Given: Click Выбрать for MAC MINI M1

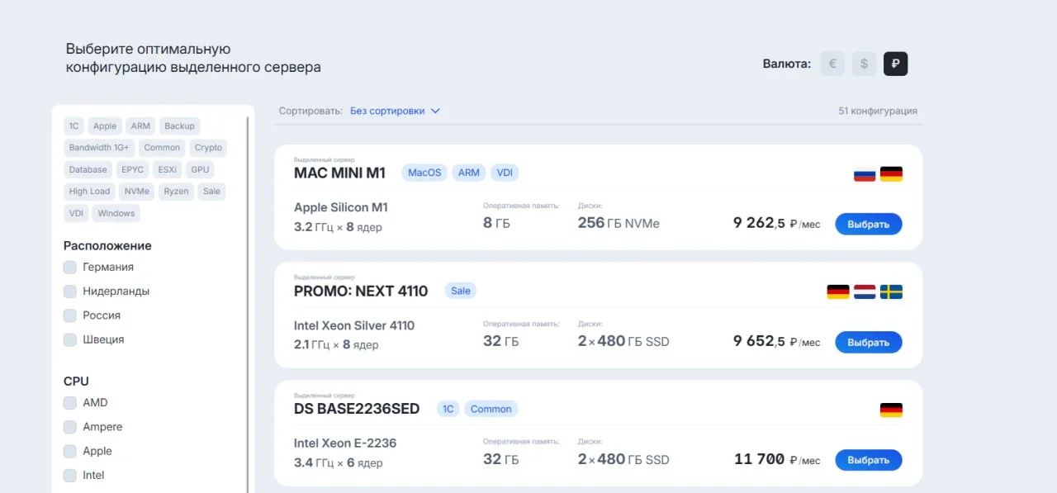Looking at the screenshot, I should 869,224.
